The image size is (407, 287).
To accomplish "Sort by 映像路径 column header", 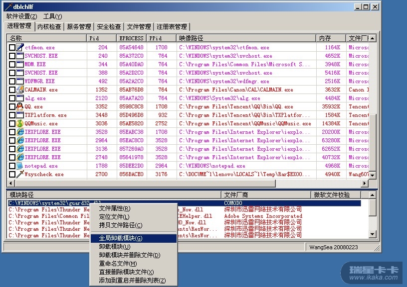I will (x=246, y=38).
